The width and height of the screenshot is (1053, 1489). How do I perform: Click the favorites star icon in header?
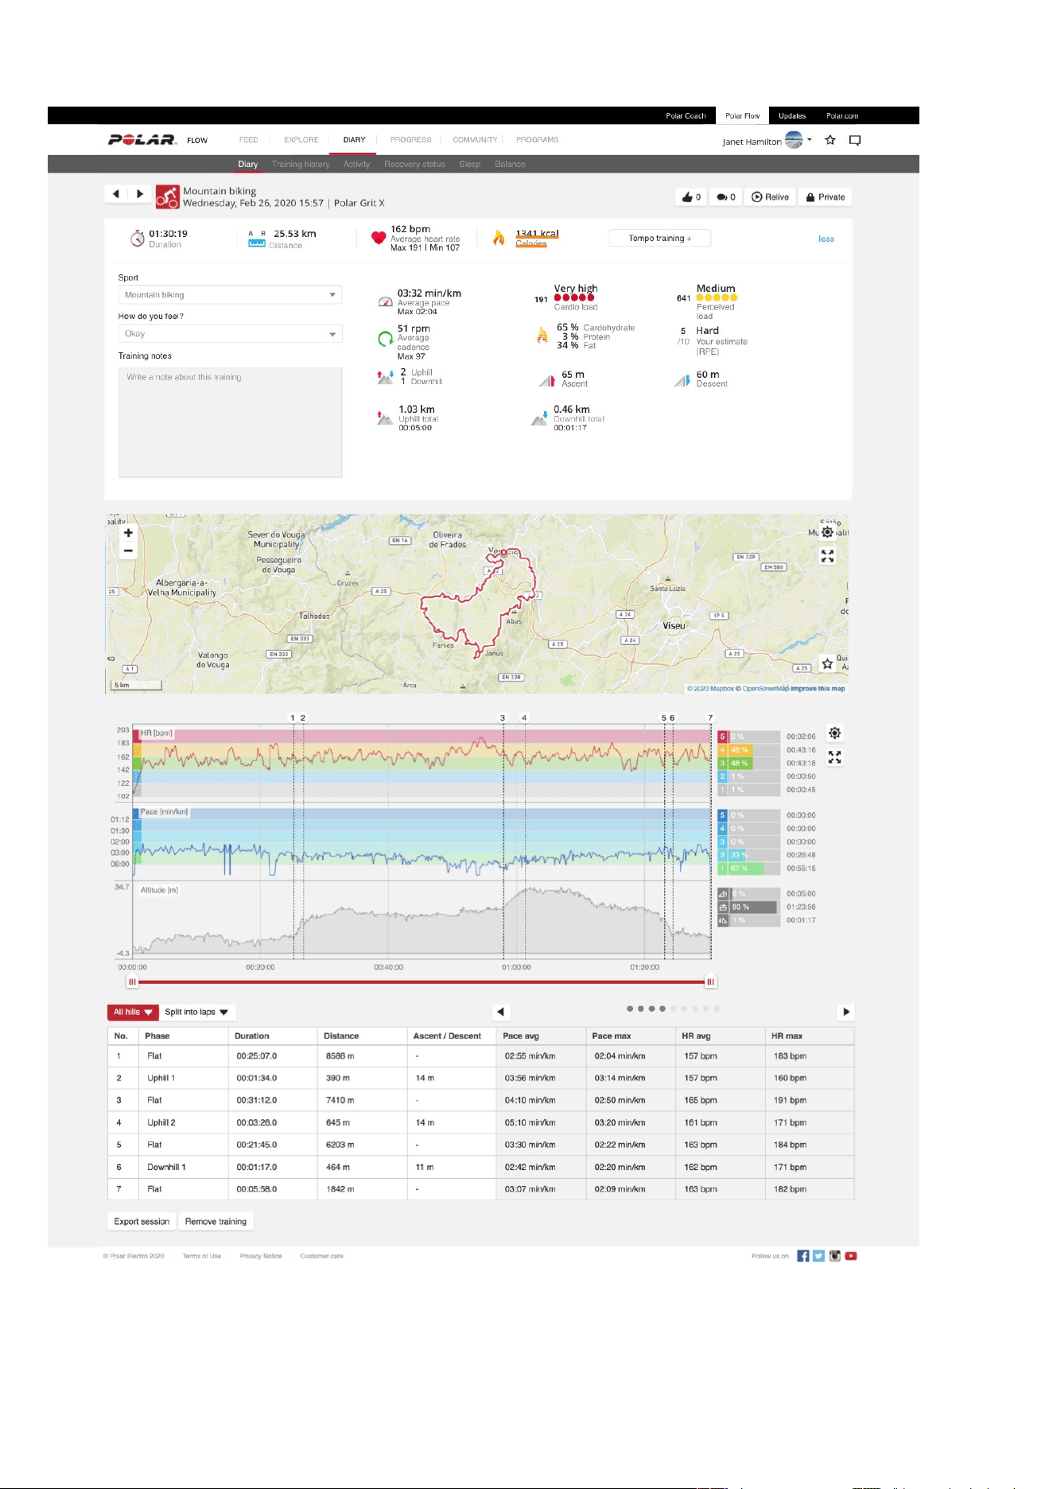[x=830, y=140]
